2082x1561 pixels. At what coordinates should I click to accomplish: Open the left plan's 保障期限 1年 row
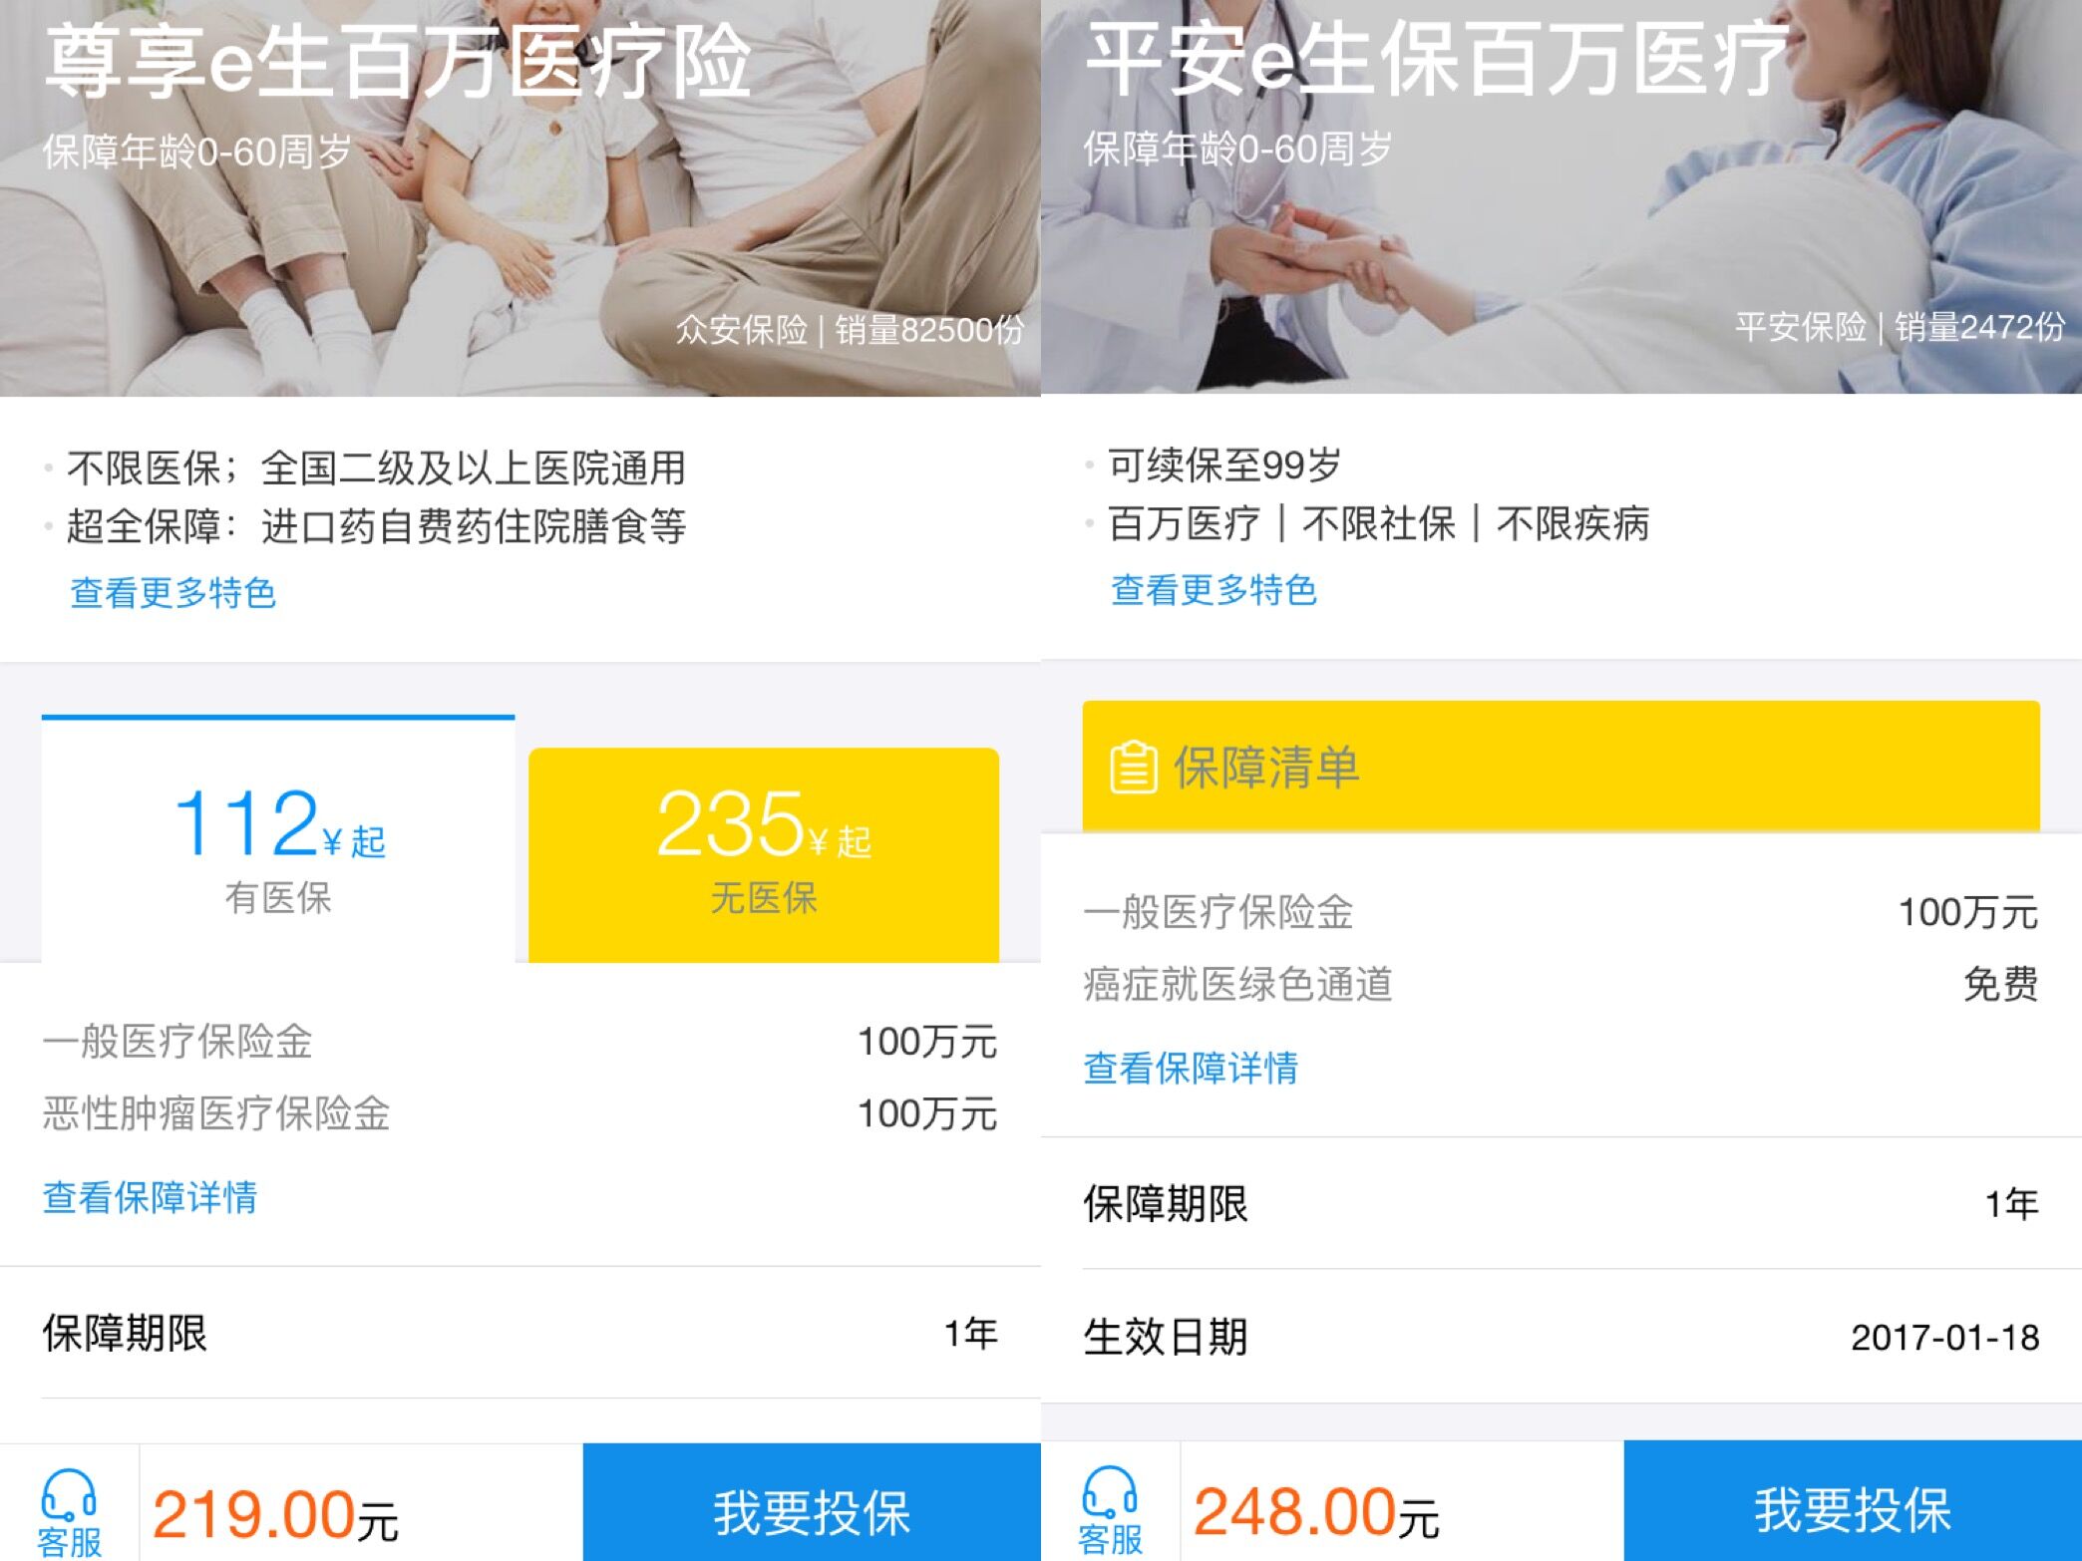tap(520, 1334)
